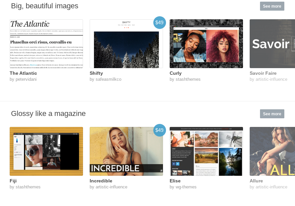The image size is (295, 206).
Task: Visit author artistic-influence under Allure
Action: [271, 187]
